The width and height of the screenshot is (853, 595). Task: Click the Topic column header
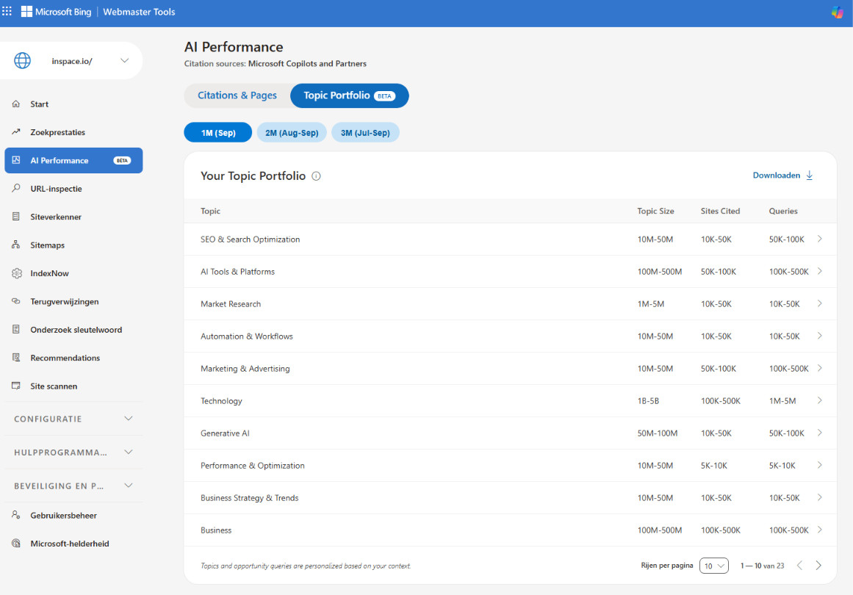211,211
